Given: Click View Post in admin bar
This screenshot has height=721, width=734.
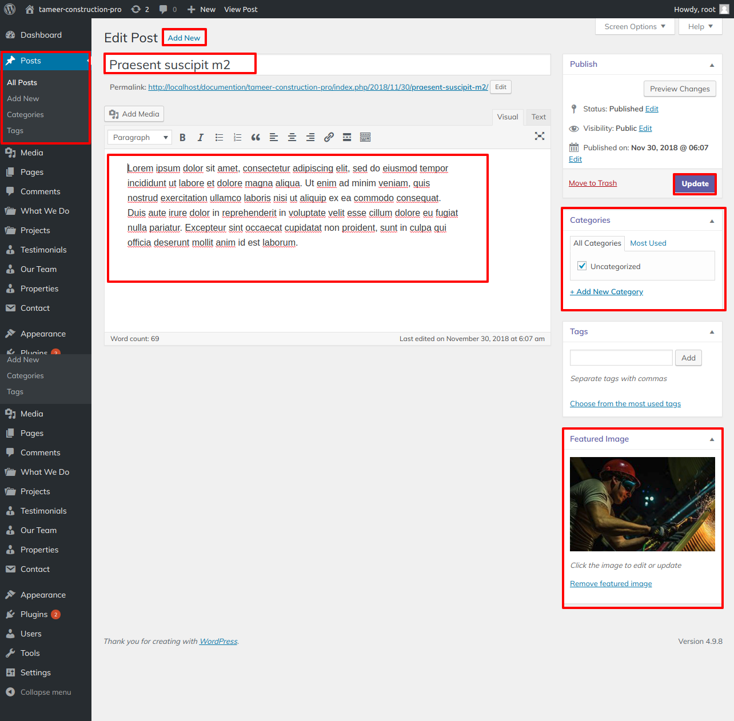Looking at the screenshot, I should [241, 9].
